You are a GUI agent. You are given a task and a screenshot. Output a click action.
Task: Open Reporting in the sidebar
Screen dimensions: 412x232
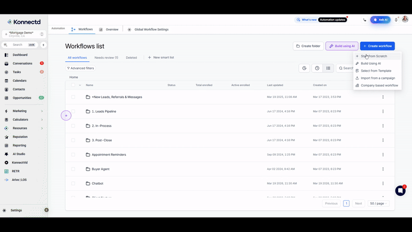click(x=19, y=145)
